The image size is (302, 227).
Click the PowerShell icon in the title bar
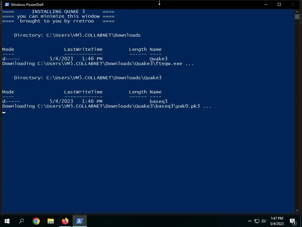(7, 4)
